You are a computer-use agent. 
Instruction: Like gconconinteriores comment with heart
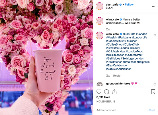(155, 85)
